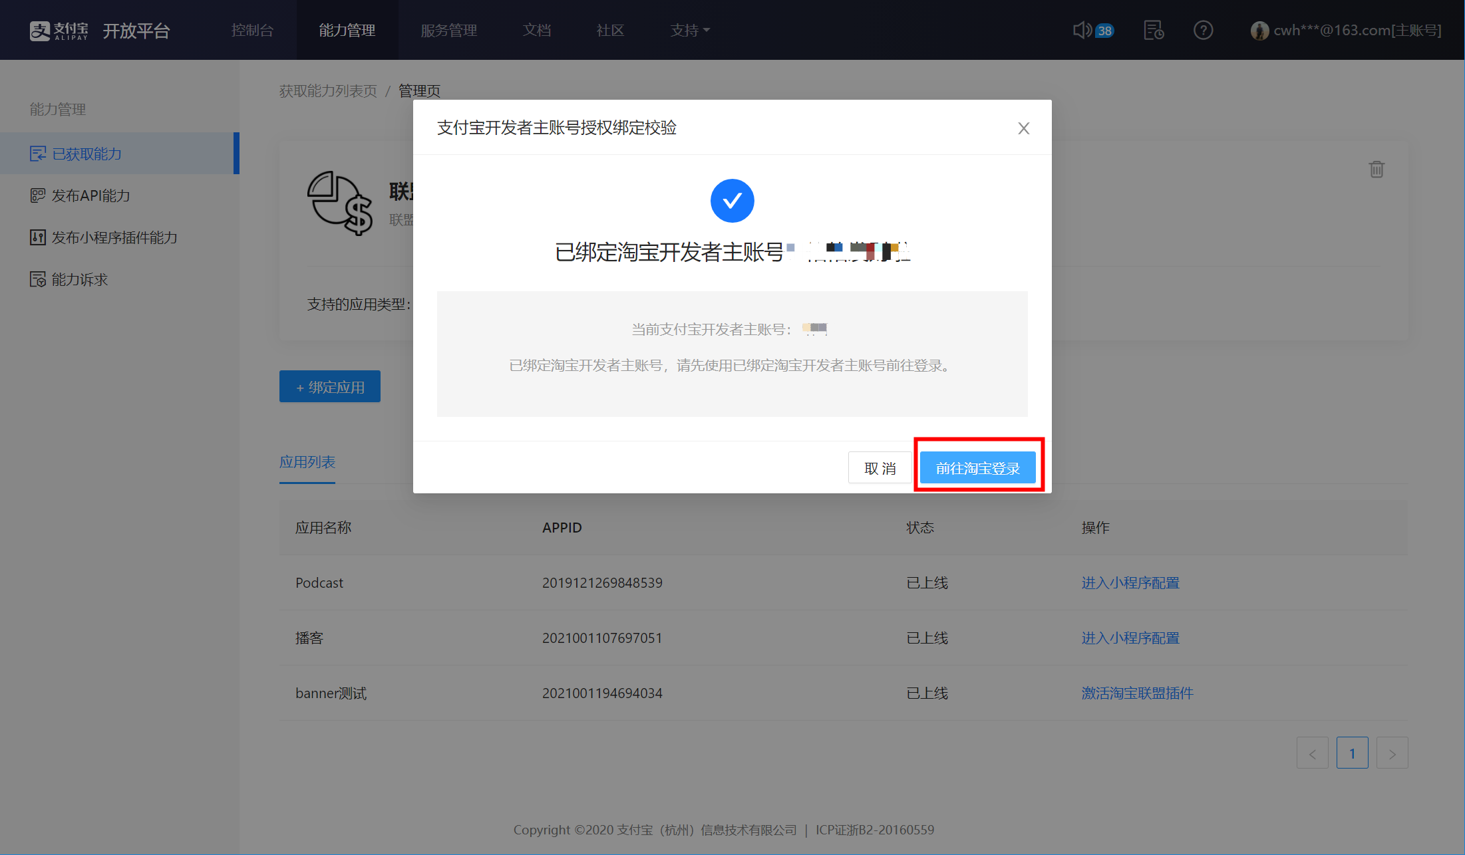Click the 管理页 breadcrumb text
Viewport: 1465px width, 855px height.
click(x=419, y=91)
